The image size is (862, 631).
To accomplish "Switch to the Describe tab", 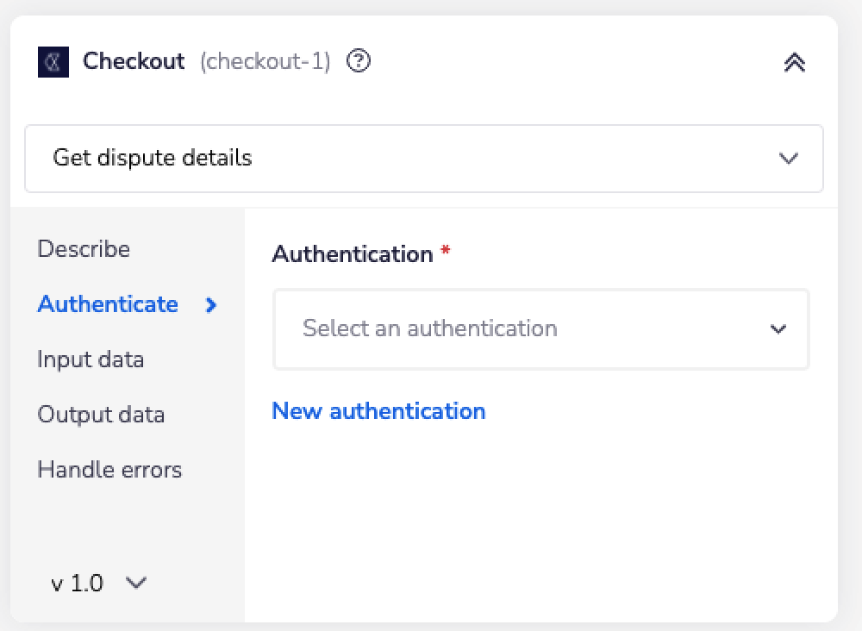I will 84,249.
